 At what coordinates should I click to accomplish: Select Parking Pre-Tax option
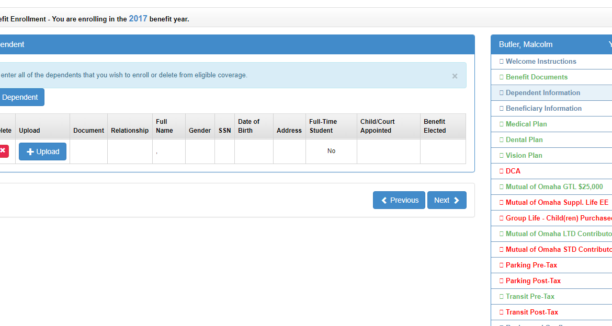point(531,265)
